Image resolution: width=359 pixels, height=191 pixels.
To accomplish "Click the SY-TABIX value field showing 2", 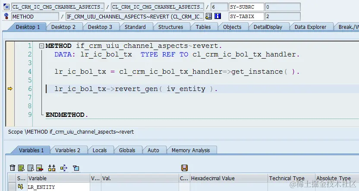I will click(x=283, y=16).
